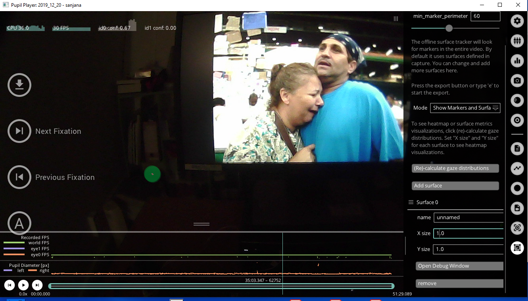Maximize the Pupil Player window
Image resolution: width=528 pixels, height=301 pixels.
500,5
